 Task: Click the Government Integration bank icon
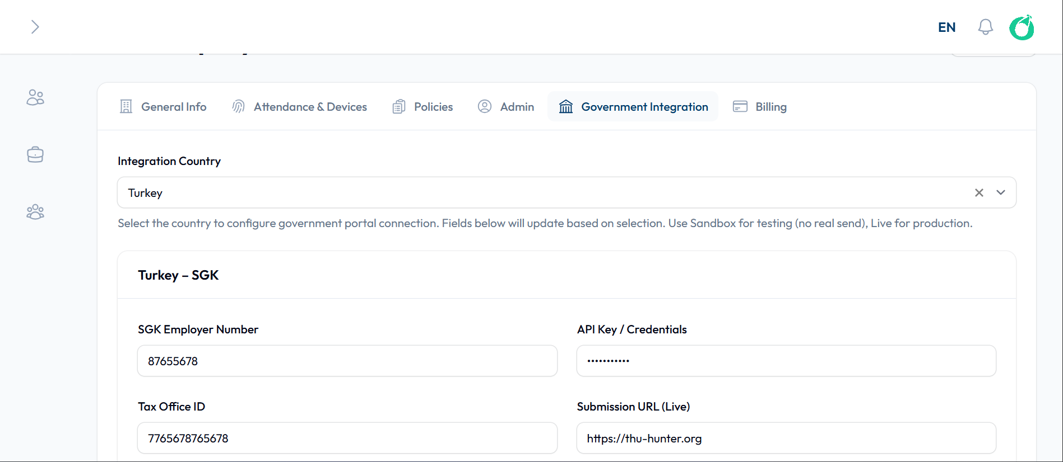pos(566,107)
